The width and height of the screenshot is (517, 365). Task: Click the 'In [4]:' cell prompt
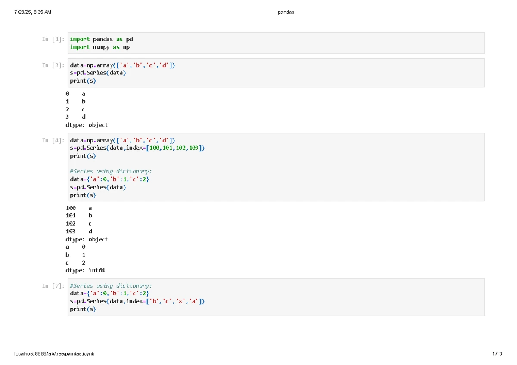click(x=53, y=140)
